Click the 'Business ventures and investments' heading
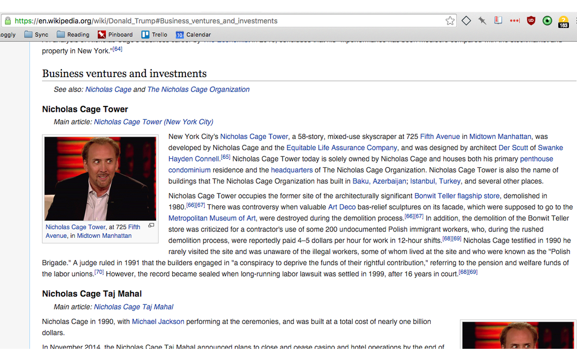 click(124, 74)
